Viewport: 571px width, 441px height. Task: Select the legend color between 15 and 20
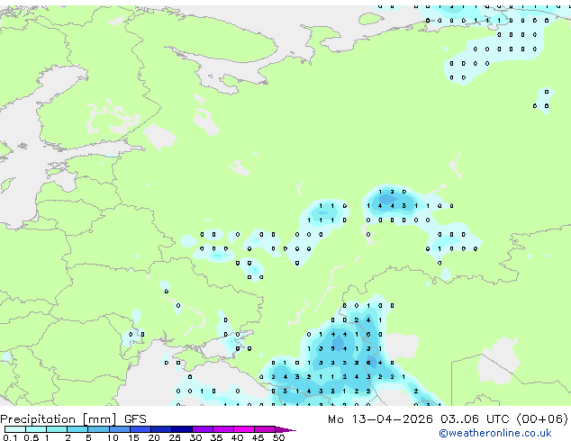(140, 429)
